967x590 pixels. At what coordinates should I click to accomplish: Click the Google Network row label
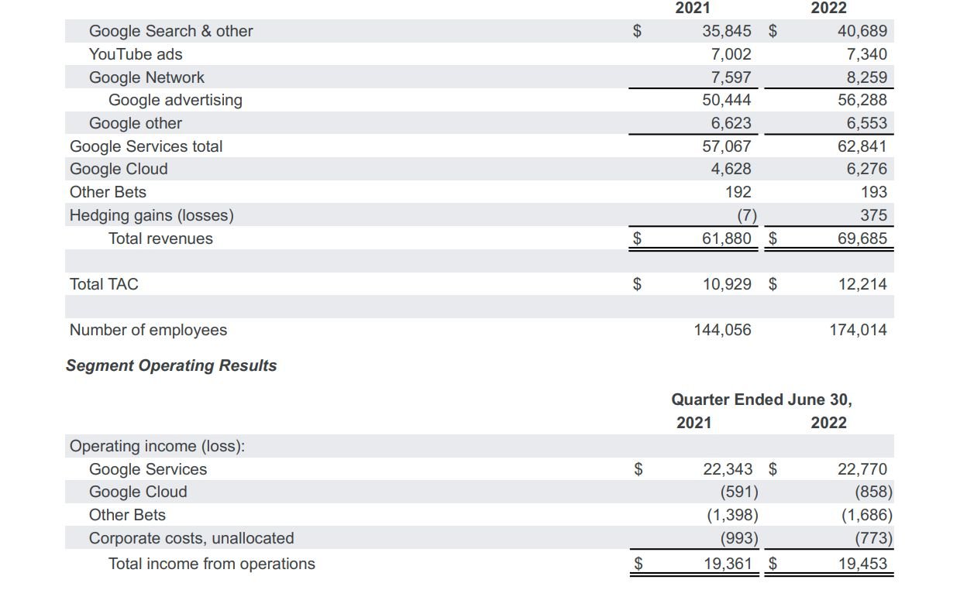point(146,77)
